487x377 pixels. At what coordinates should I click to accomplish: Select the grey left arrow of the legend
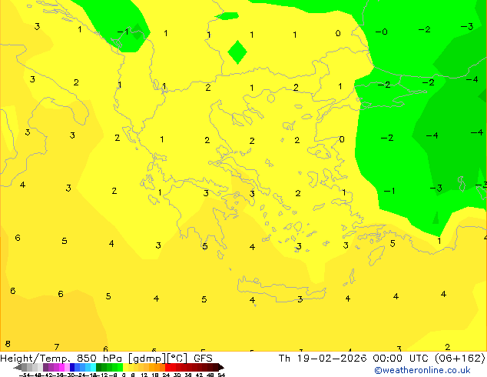pyautogui.click(x=18, y=368)
